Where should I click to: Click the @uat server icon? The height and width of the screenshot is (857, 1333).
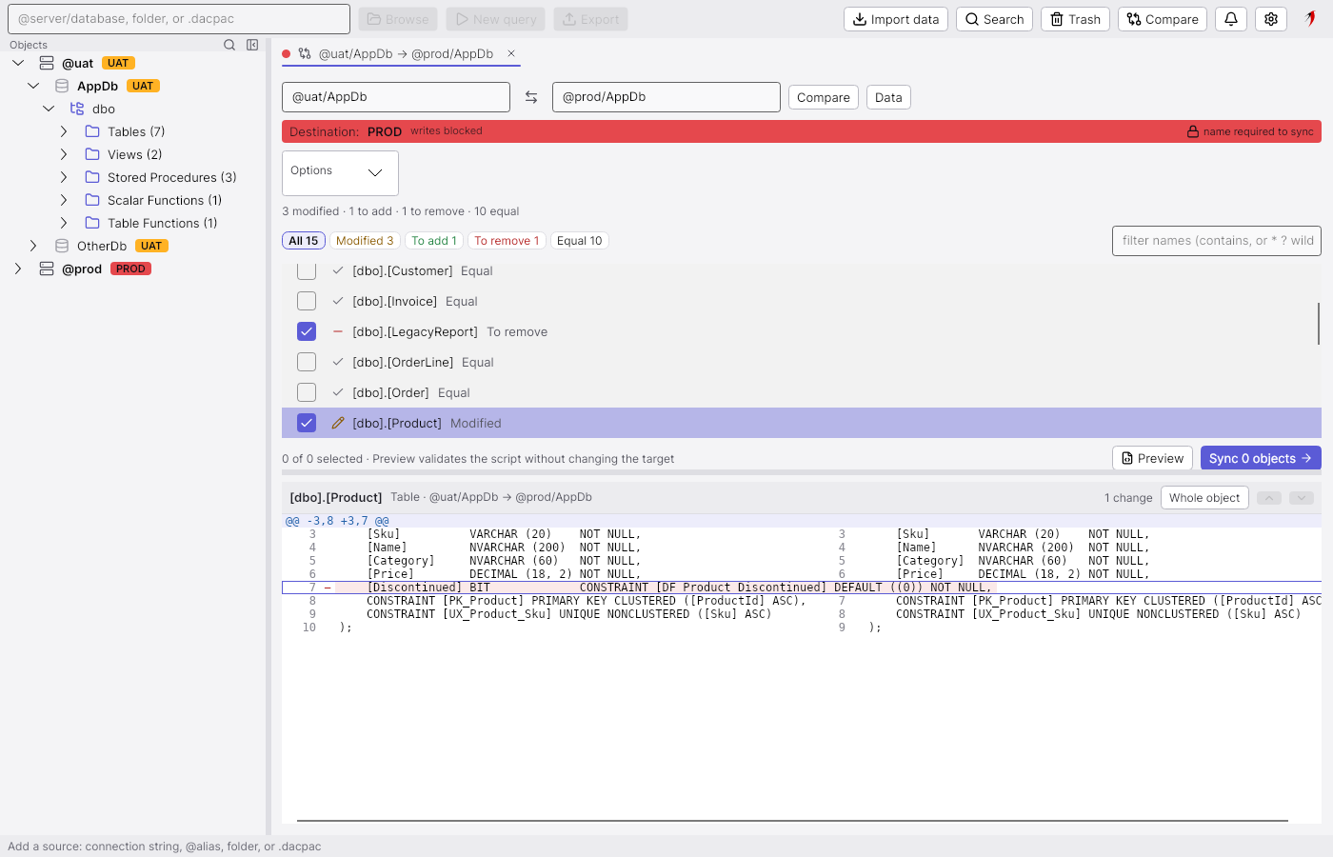(x=47, y=63)
